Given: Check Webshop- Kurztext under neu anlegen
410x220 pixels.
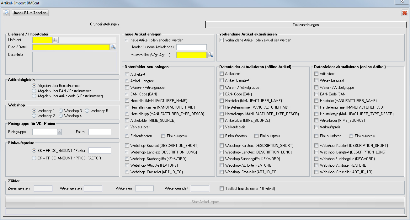Looking at the screenshot, I should coord(127,146).
